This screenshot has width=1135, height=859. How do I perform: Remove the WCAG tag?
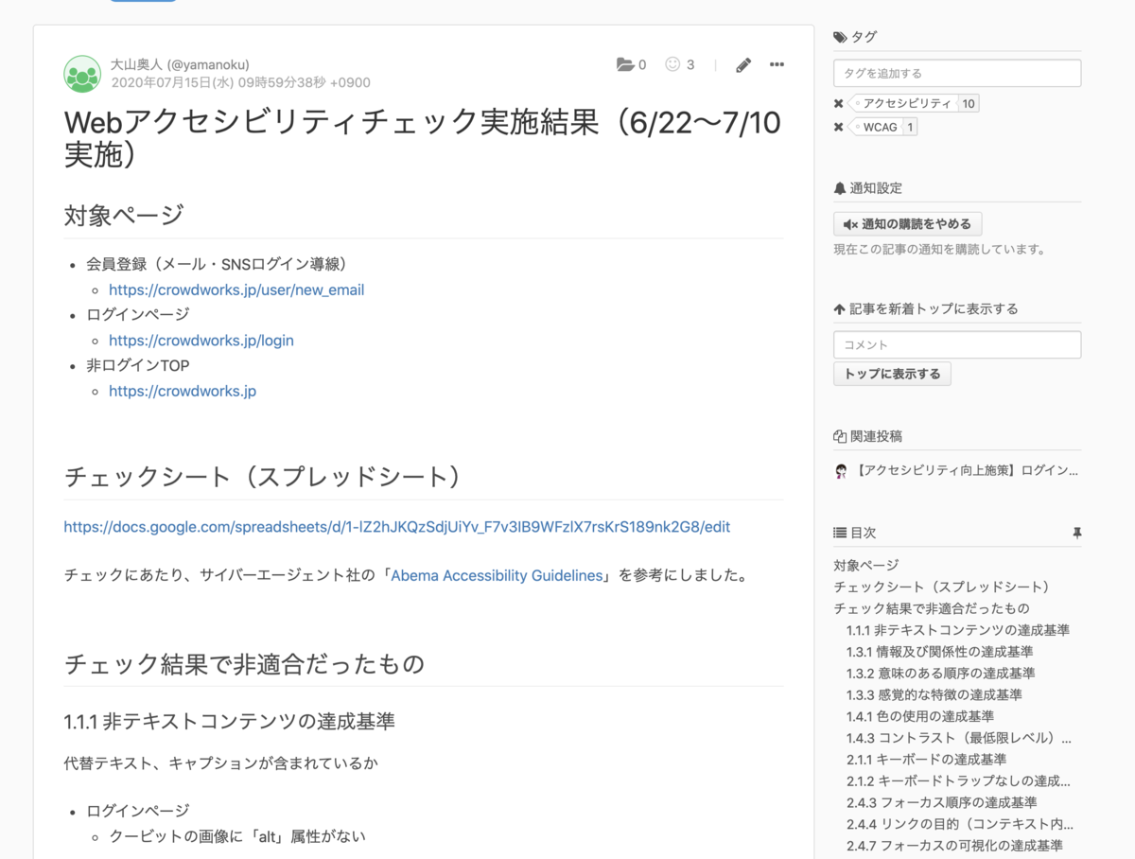(x=837, y=126)
